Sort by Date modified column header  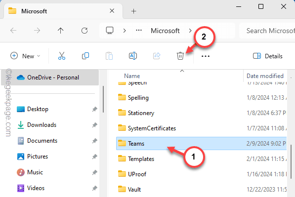point(265,76)
